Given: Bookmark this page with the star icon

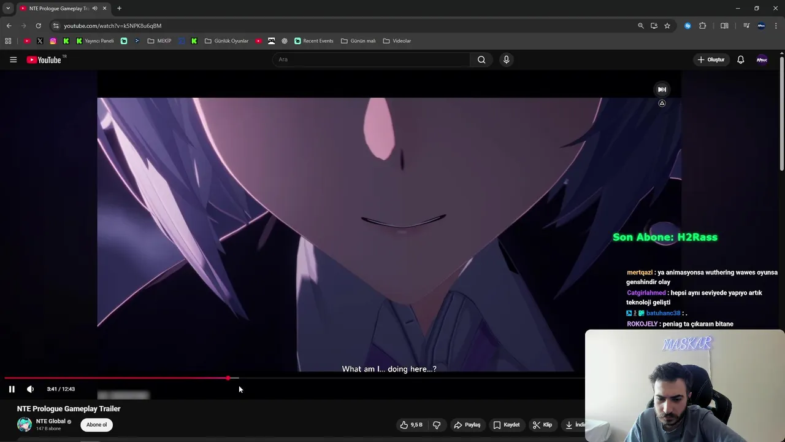Looking at the screenshot, I should pyautogui.click(x=667, y=26).
